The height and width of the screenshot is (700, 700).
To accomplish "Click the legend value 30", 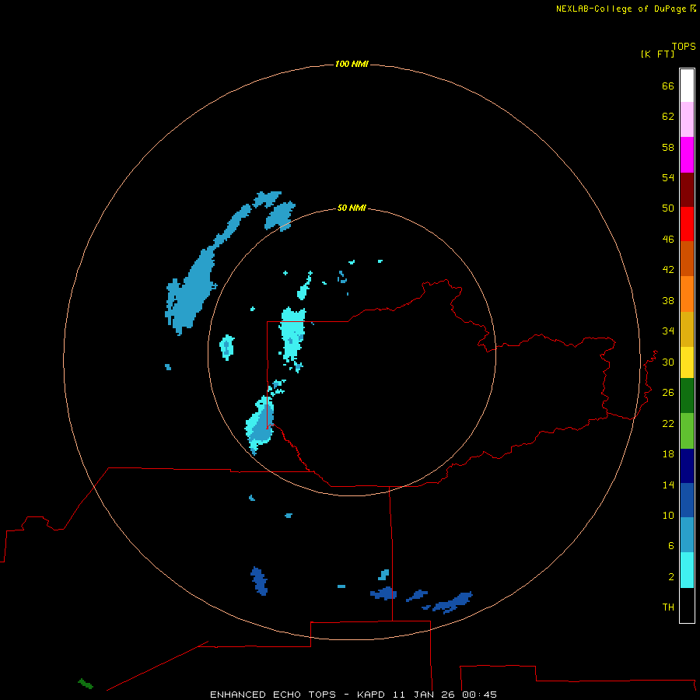I will coord(668,362).
